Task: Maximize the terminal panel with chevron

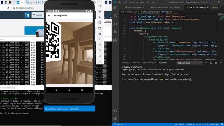Action: tap(221, 63)
